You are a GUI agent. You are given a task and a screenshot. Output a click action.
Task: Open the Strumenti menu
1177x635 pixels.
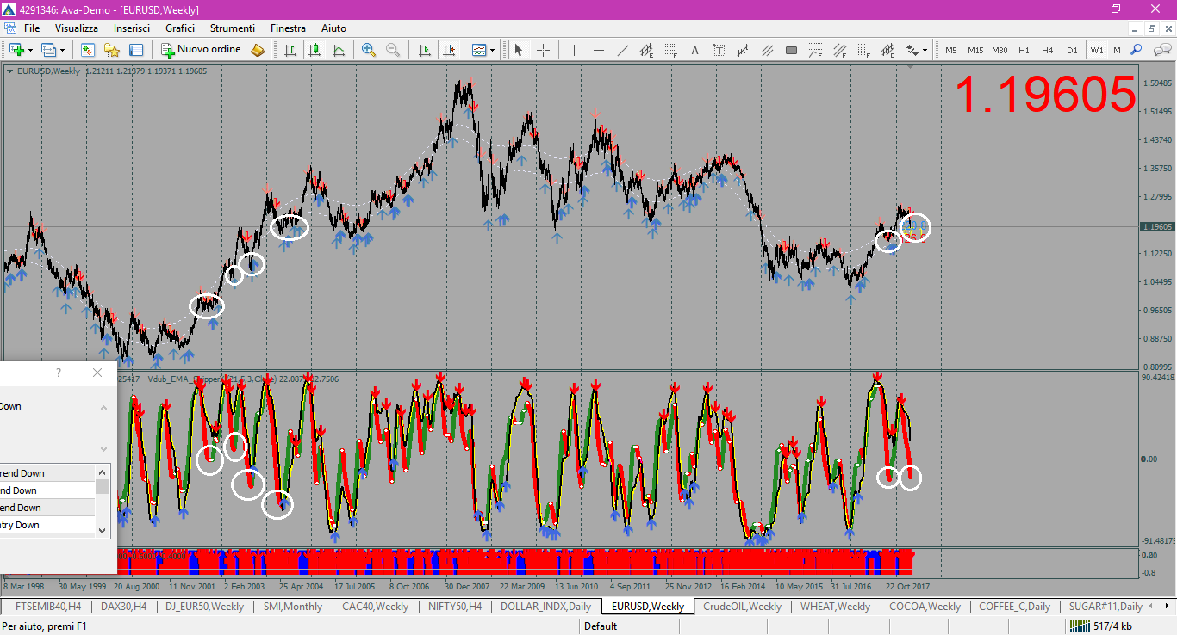point(233,28)
